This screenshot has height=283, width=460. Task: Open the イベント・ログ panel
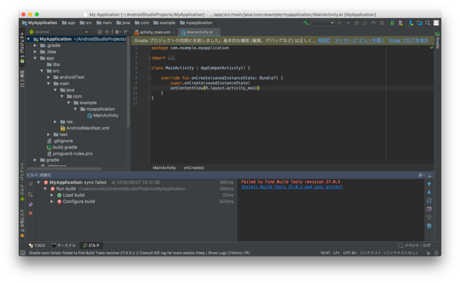tap(414, 245)
